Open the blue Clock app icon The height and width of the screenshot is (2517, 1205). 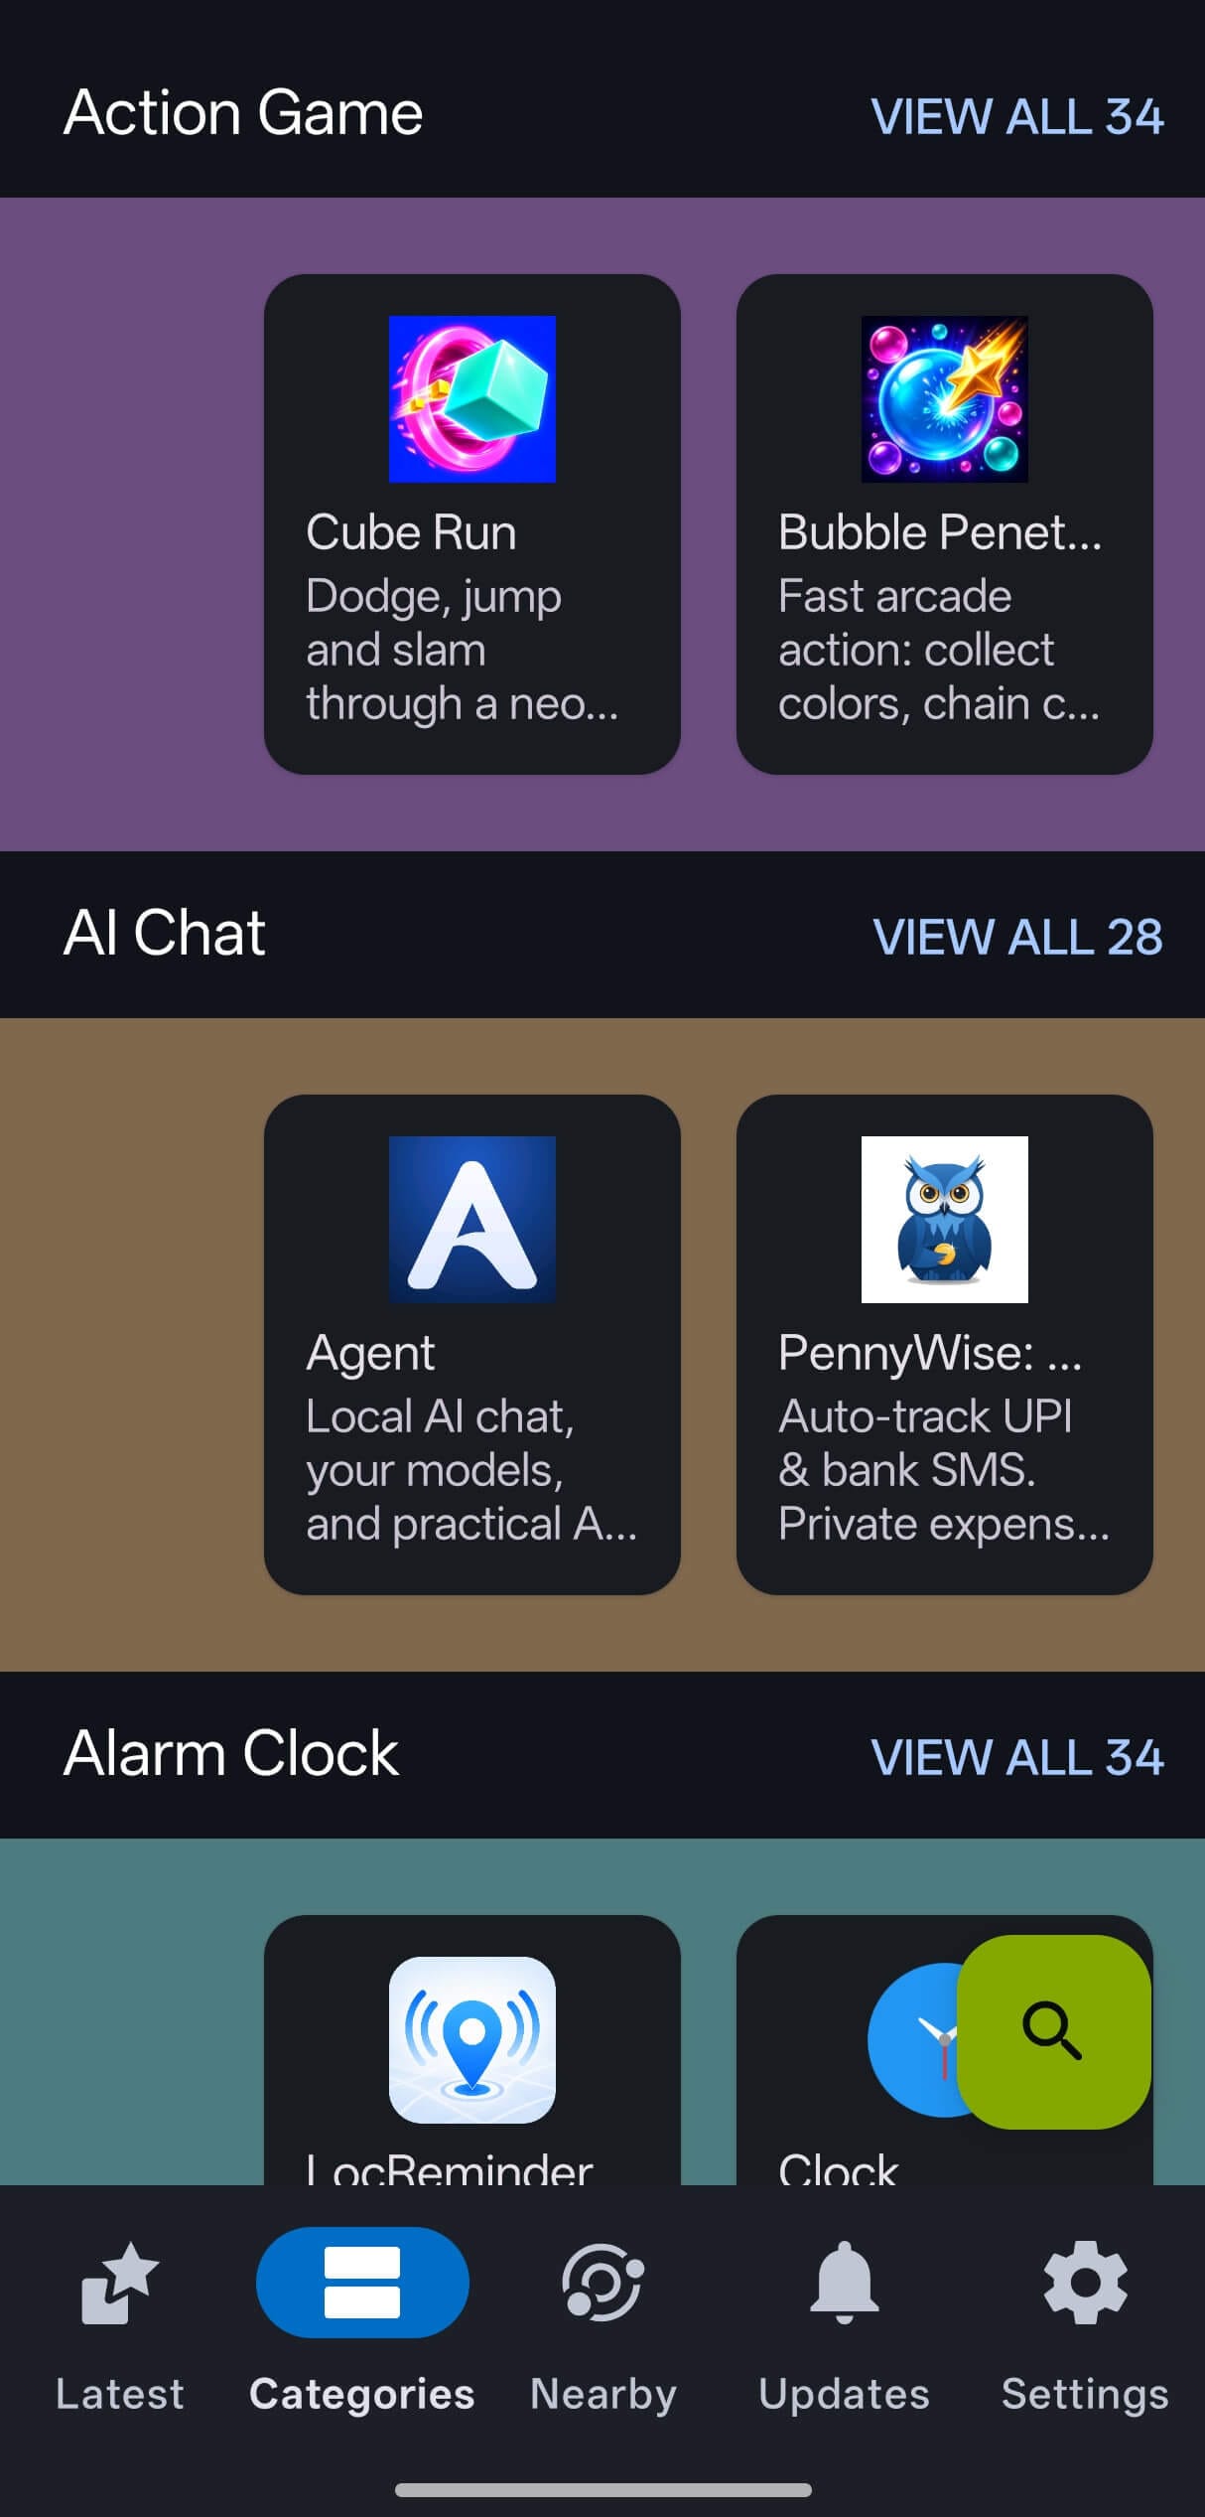tap(913, 2039)
